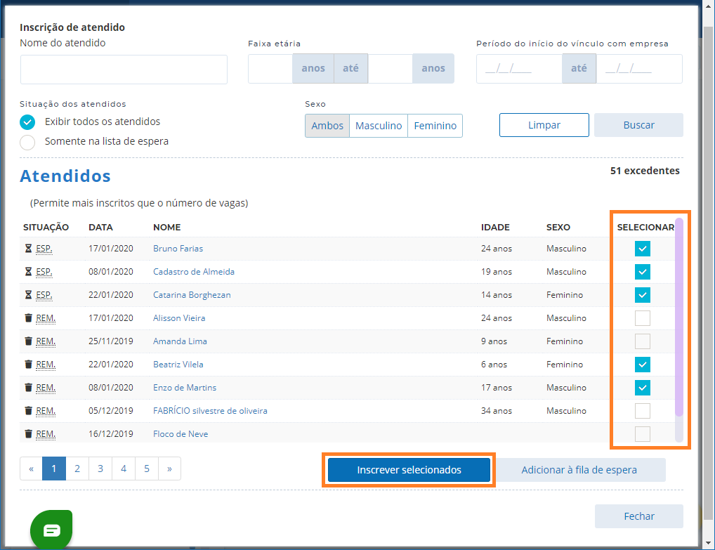Focus the 'Nome do atendido' text field
Image resolution: width=715 pixels, height=550 pixels.
(124, 70)
